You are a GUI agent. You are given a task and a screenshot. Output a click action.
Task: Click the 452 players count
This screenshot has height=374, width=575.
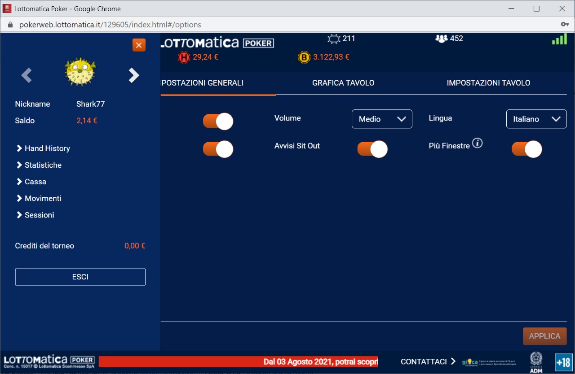456,39
